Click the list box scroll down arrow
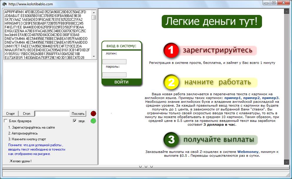Viewport: 292px width, 179px height. (x=94, y=57)
